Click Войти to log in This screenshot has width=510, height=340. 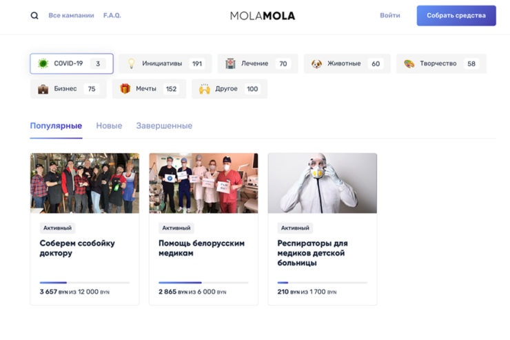point(390,15)
